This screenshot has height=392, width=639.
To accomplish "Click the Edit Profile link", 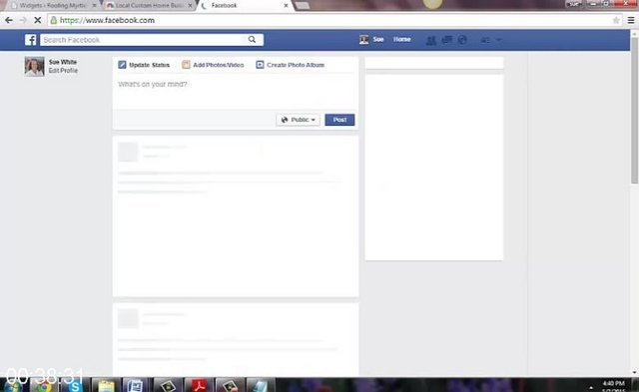I will pyautogui.click(x=63, y=71).
